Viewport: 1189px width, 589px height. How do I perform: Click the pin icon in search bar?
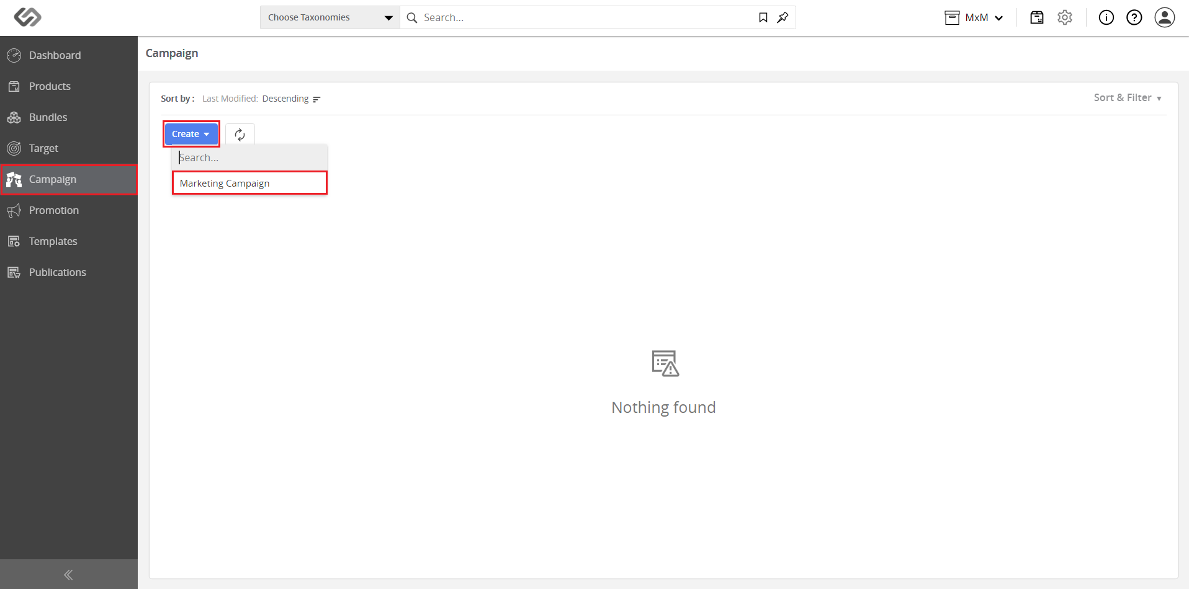click(783, 17)
